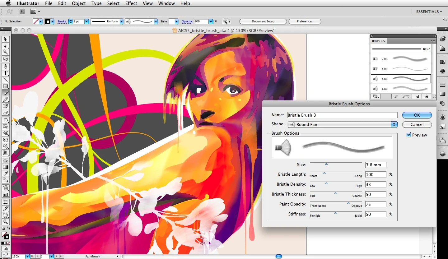Screen dimensions: 448x259
Task: Select the Zoom tool
Action: pos(6,222)
